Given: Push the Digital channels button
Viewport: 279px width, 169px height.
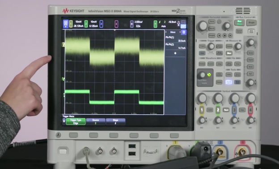Looking at the screenshot, I should pos(250,60).
